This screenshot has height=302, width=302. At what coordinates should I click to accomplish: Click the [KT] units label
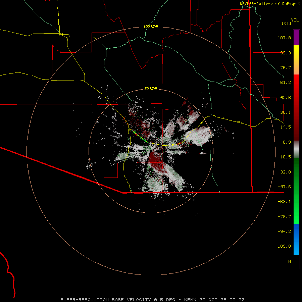pos(287,23)
